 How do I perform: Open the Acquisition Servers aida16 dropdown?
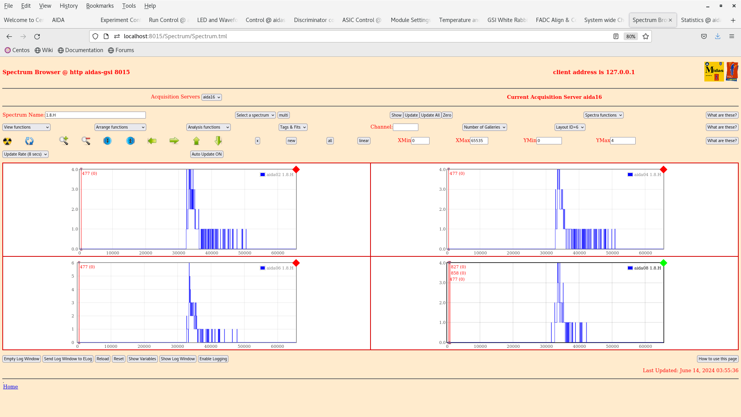click(x=211, y=97)
